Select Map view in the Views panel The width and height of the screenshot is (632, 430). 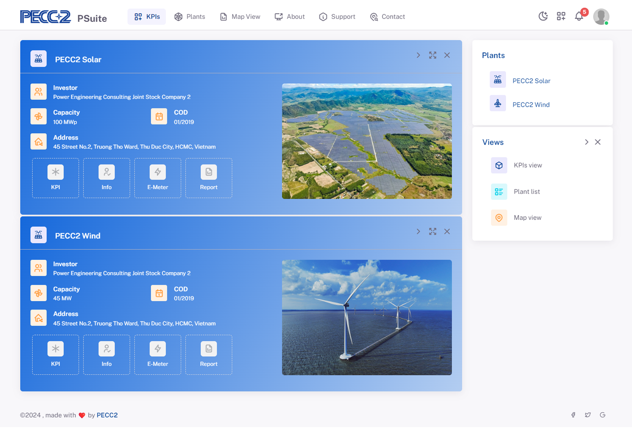(527, 218)
